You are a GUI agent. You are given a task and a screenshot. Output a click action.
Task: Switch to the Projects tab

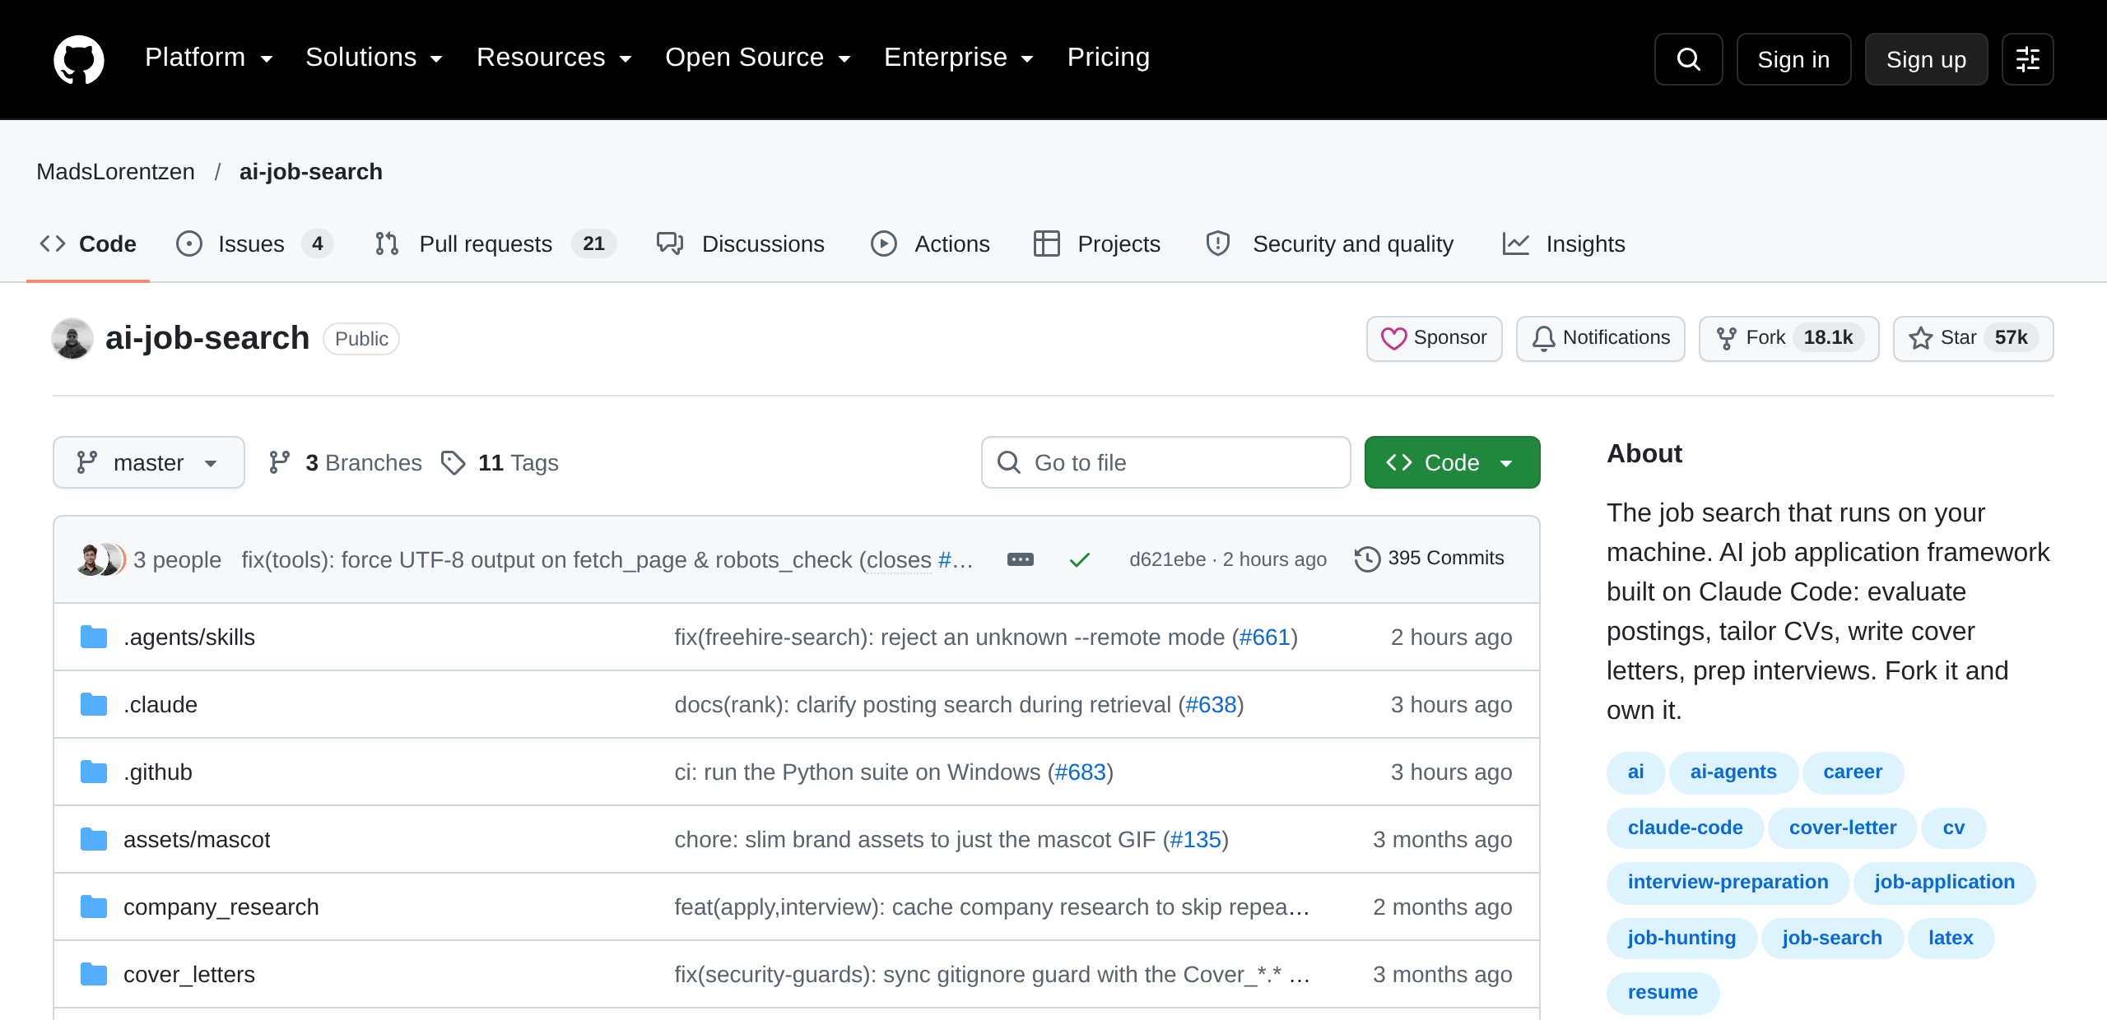(1096, 243)
